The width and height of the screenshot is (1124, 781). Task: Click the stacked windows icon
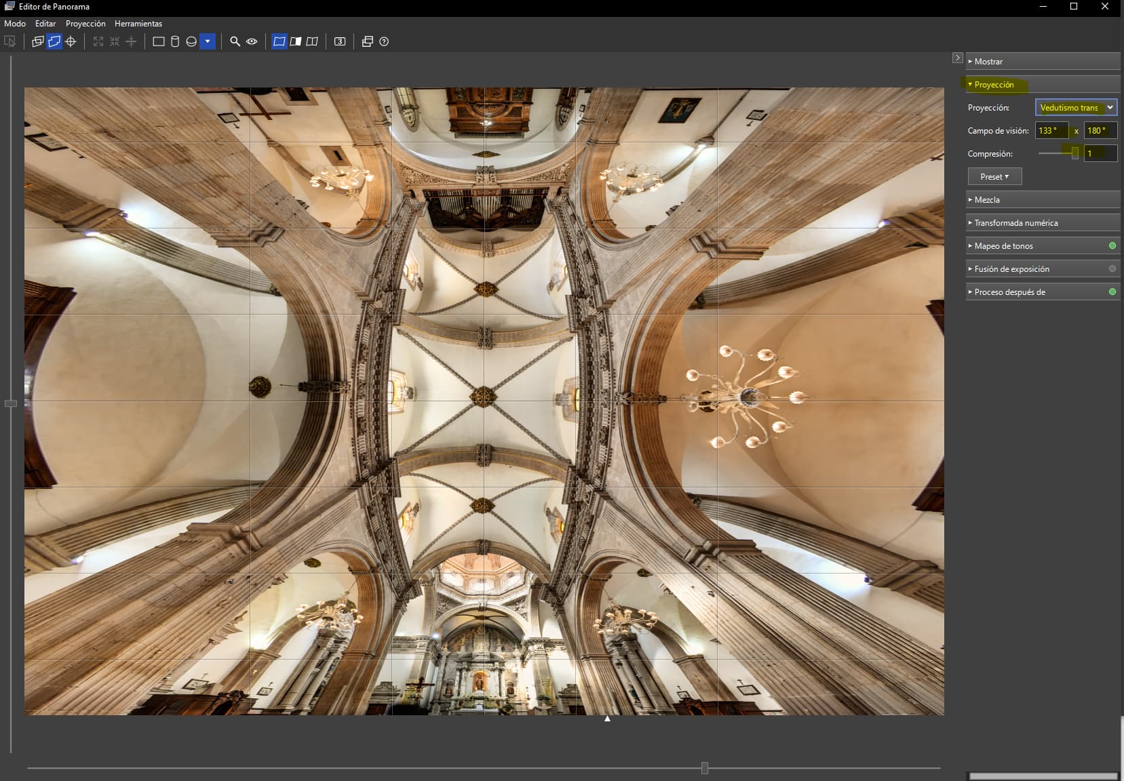pyautogui.click(x=368, y=41)
